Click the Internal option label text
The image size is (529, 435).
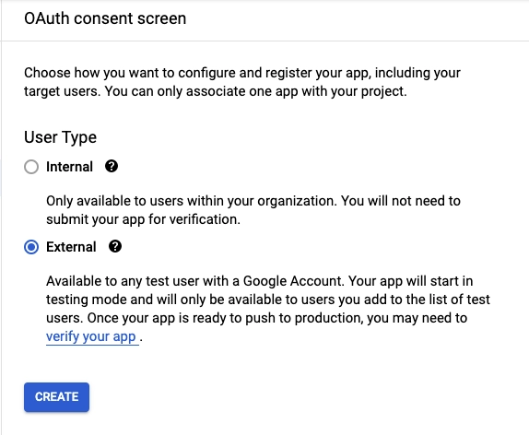tap(69, 167)
